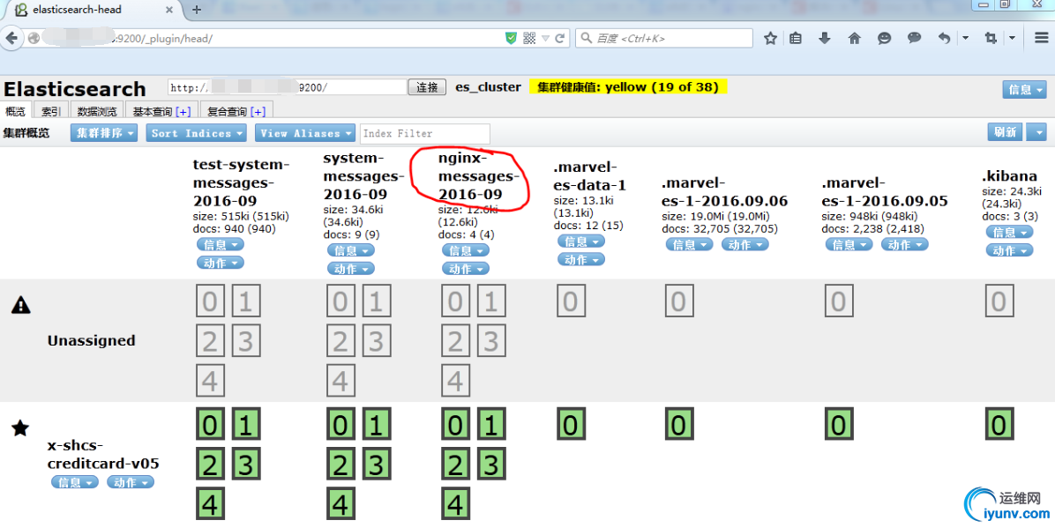The image size is (1055, 528).
Task: Select unassigned shard 0 of .marvel-es-1-2016.09.06
Action: 679,301
